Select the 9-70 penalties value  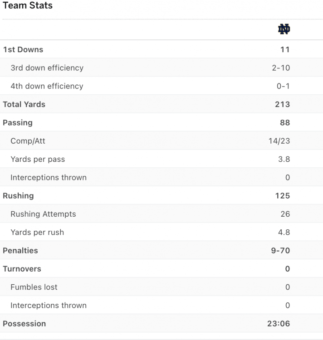click(280, 250)
